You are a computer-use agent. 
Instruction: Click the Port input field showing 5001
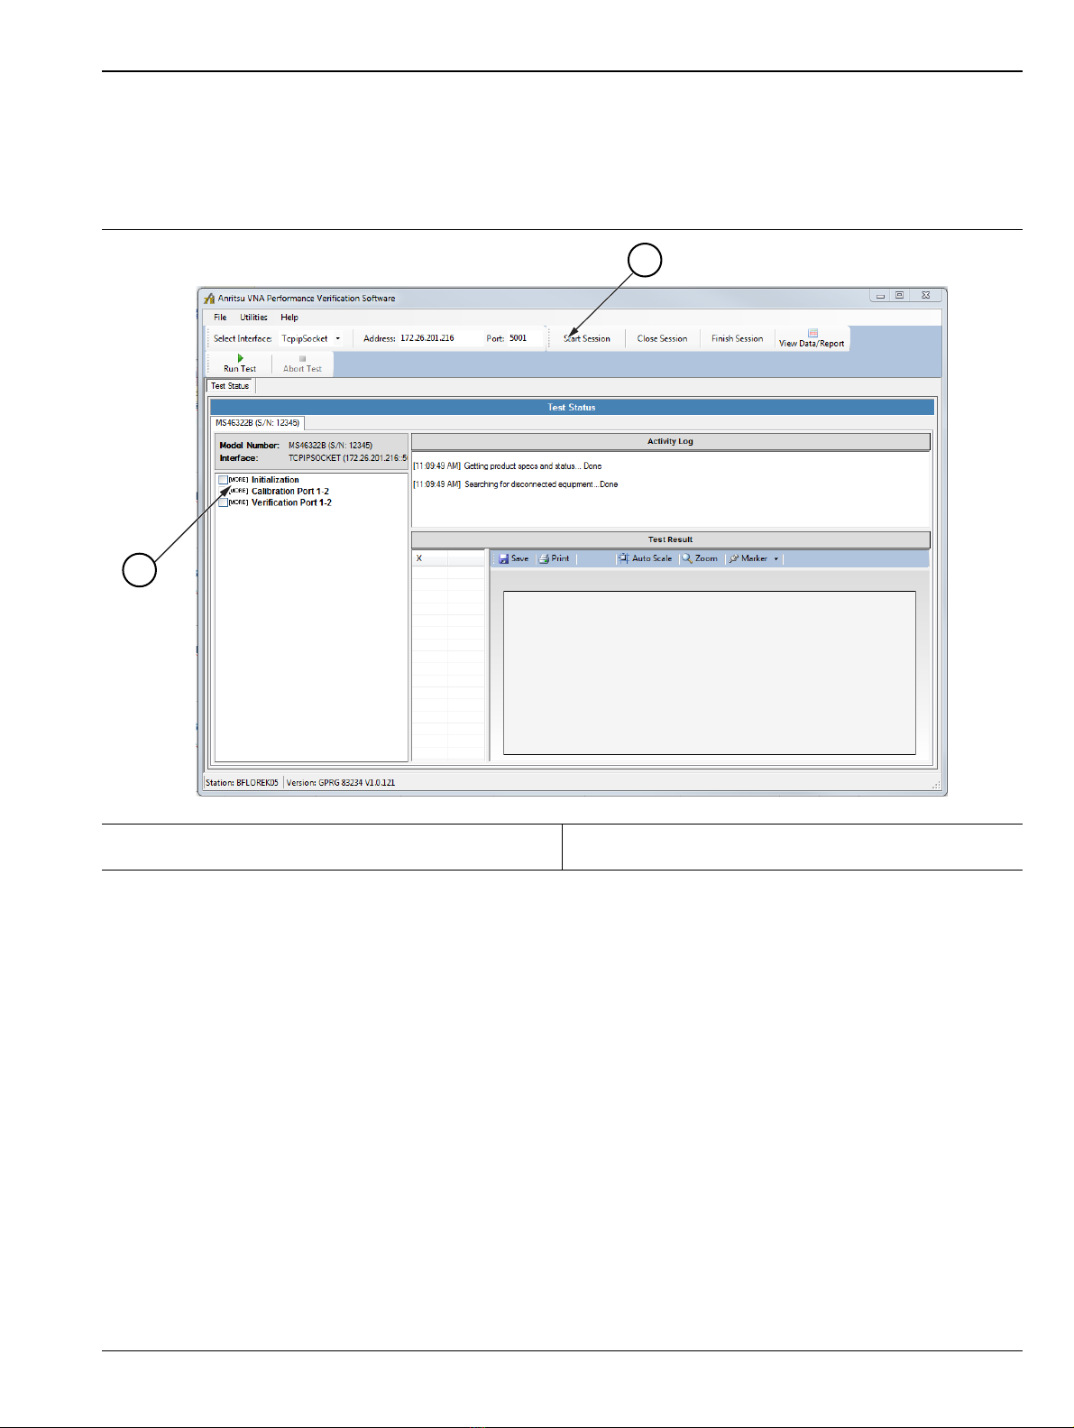tap(526, 338)
